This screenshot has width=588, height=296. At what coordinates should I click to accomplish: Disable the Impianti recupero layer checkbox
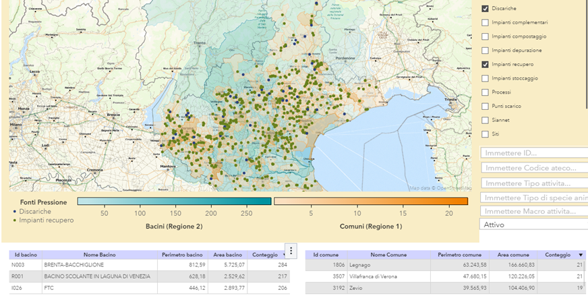[x=485, y=65]
